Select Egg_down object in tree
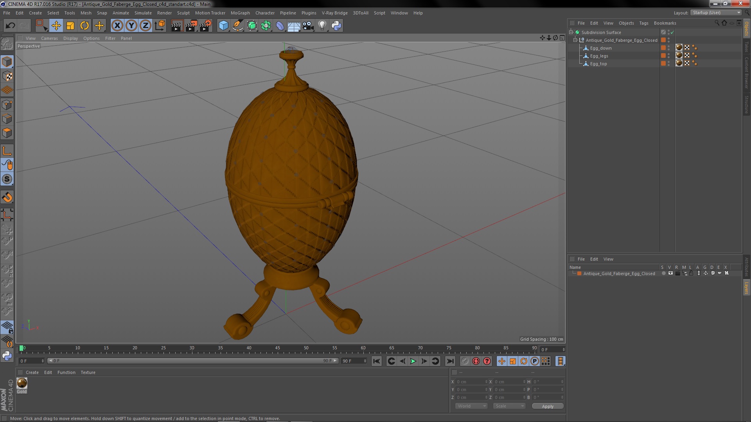Image resolution: width=751 pixels, height=422 pixels. pyautogui.click(x=600, y=48)
